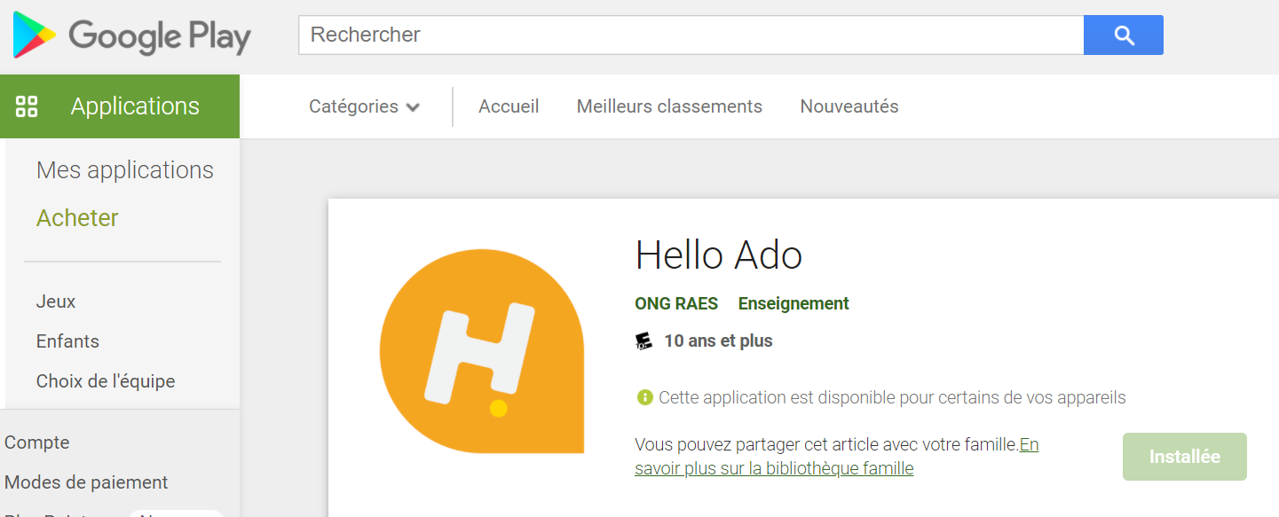Open the Compte page

37,443
